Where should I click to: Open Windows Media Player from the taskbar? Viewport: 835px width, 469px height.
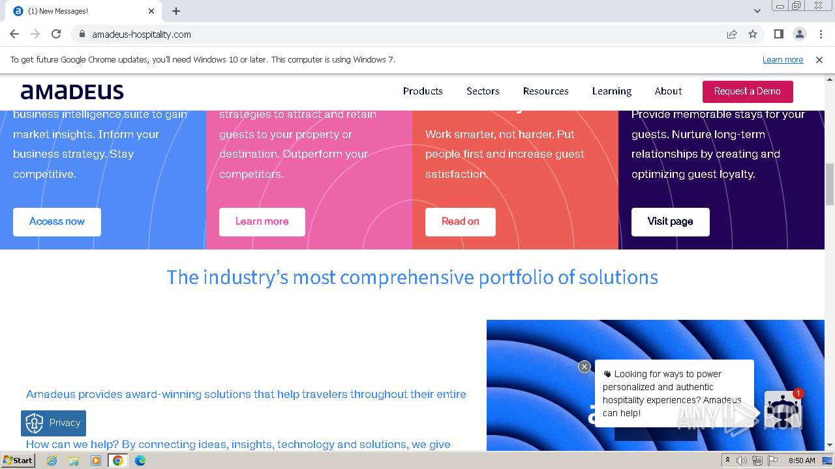coord(96,461)
